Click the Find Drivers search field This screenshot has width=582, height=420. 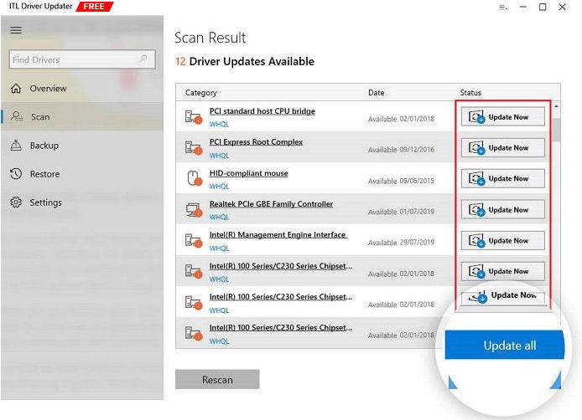point(82,59)
